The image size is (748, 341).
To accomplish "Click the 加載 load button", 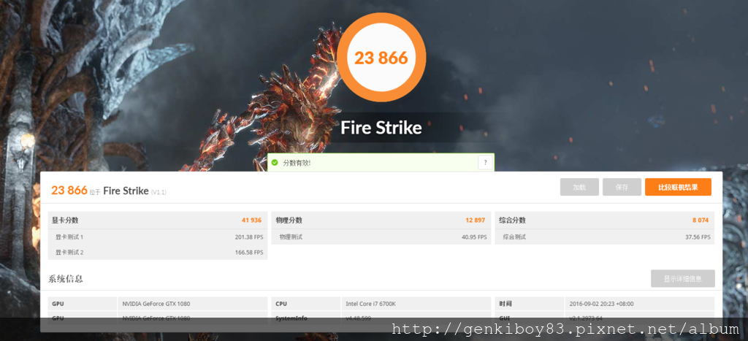I will [579, 187].
